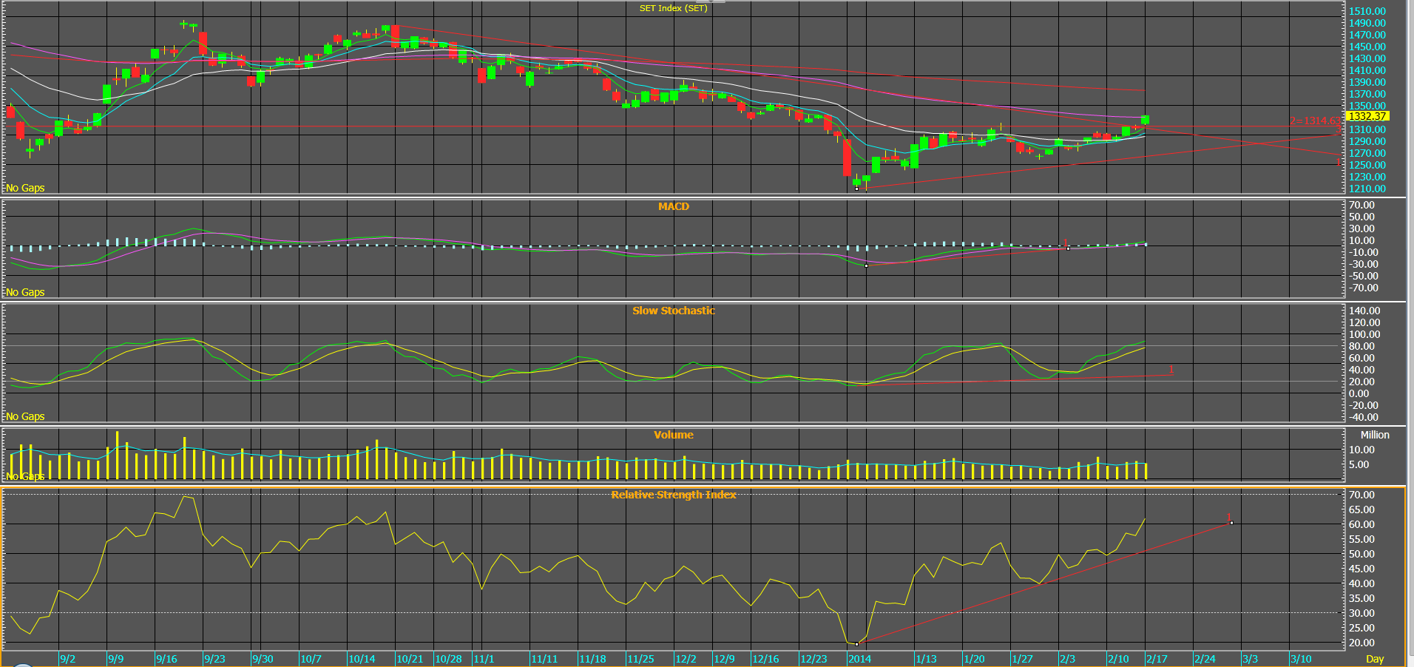Screen dimensions: 1414x667
Task: Click the 2/10 date on time axis
Action: (x=1118, y=659)
